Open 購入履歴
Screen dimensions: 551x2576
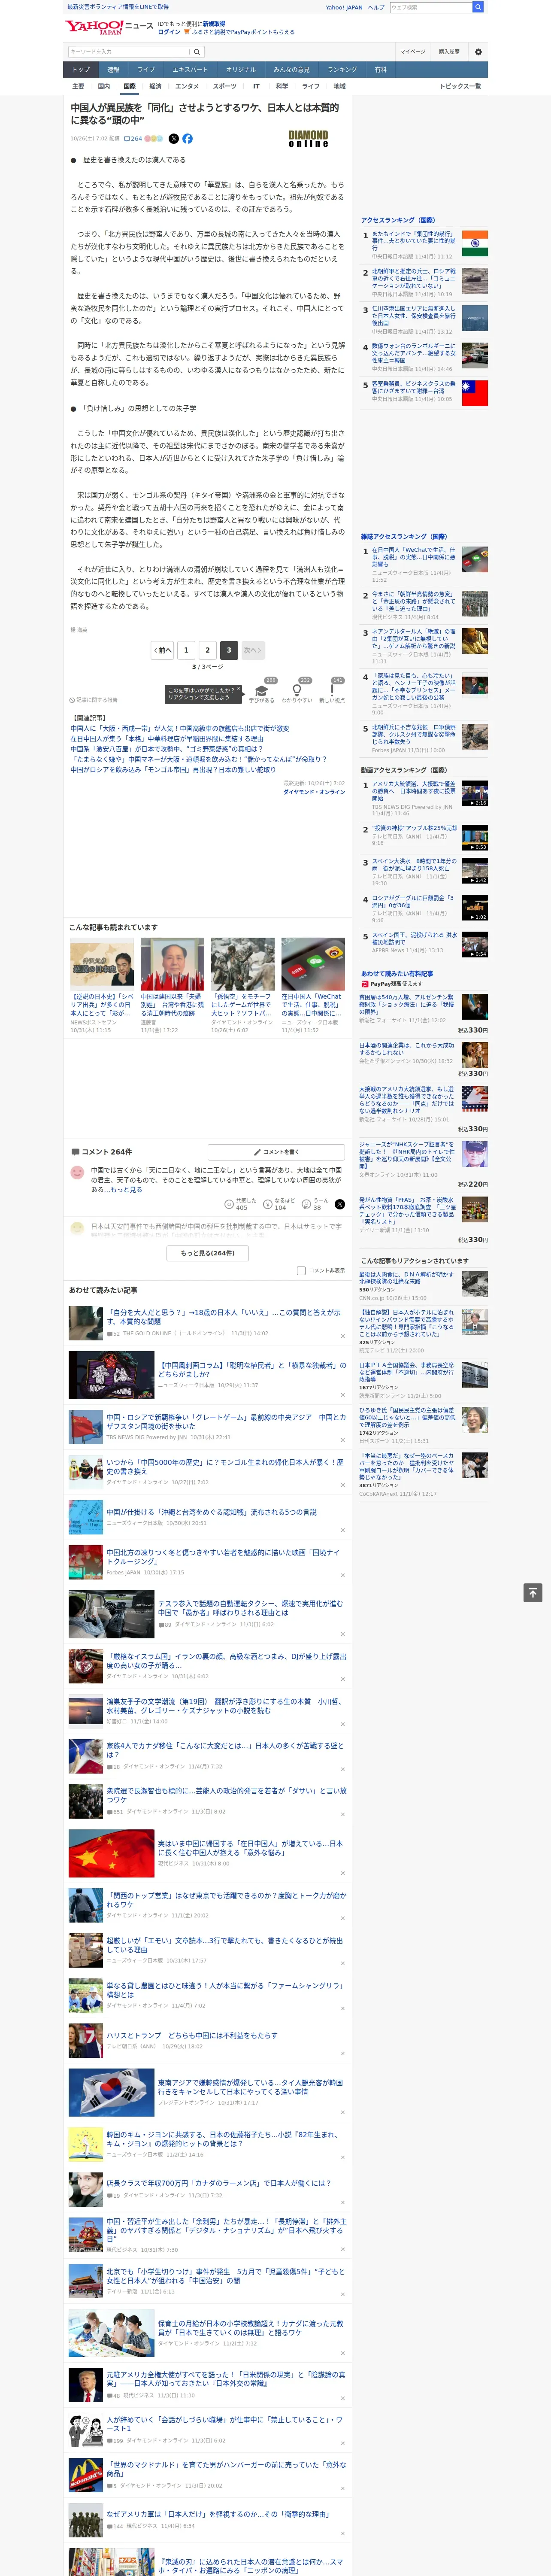click(x=449, y=52)
